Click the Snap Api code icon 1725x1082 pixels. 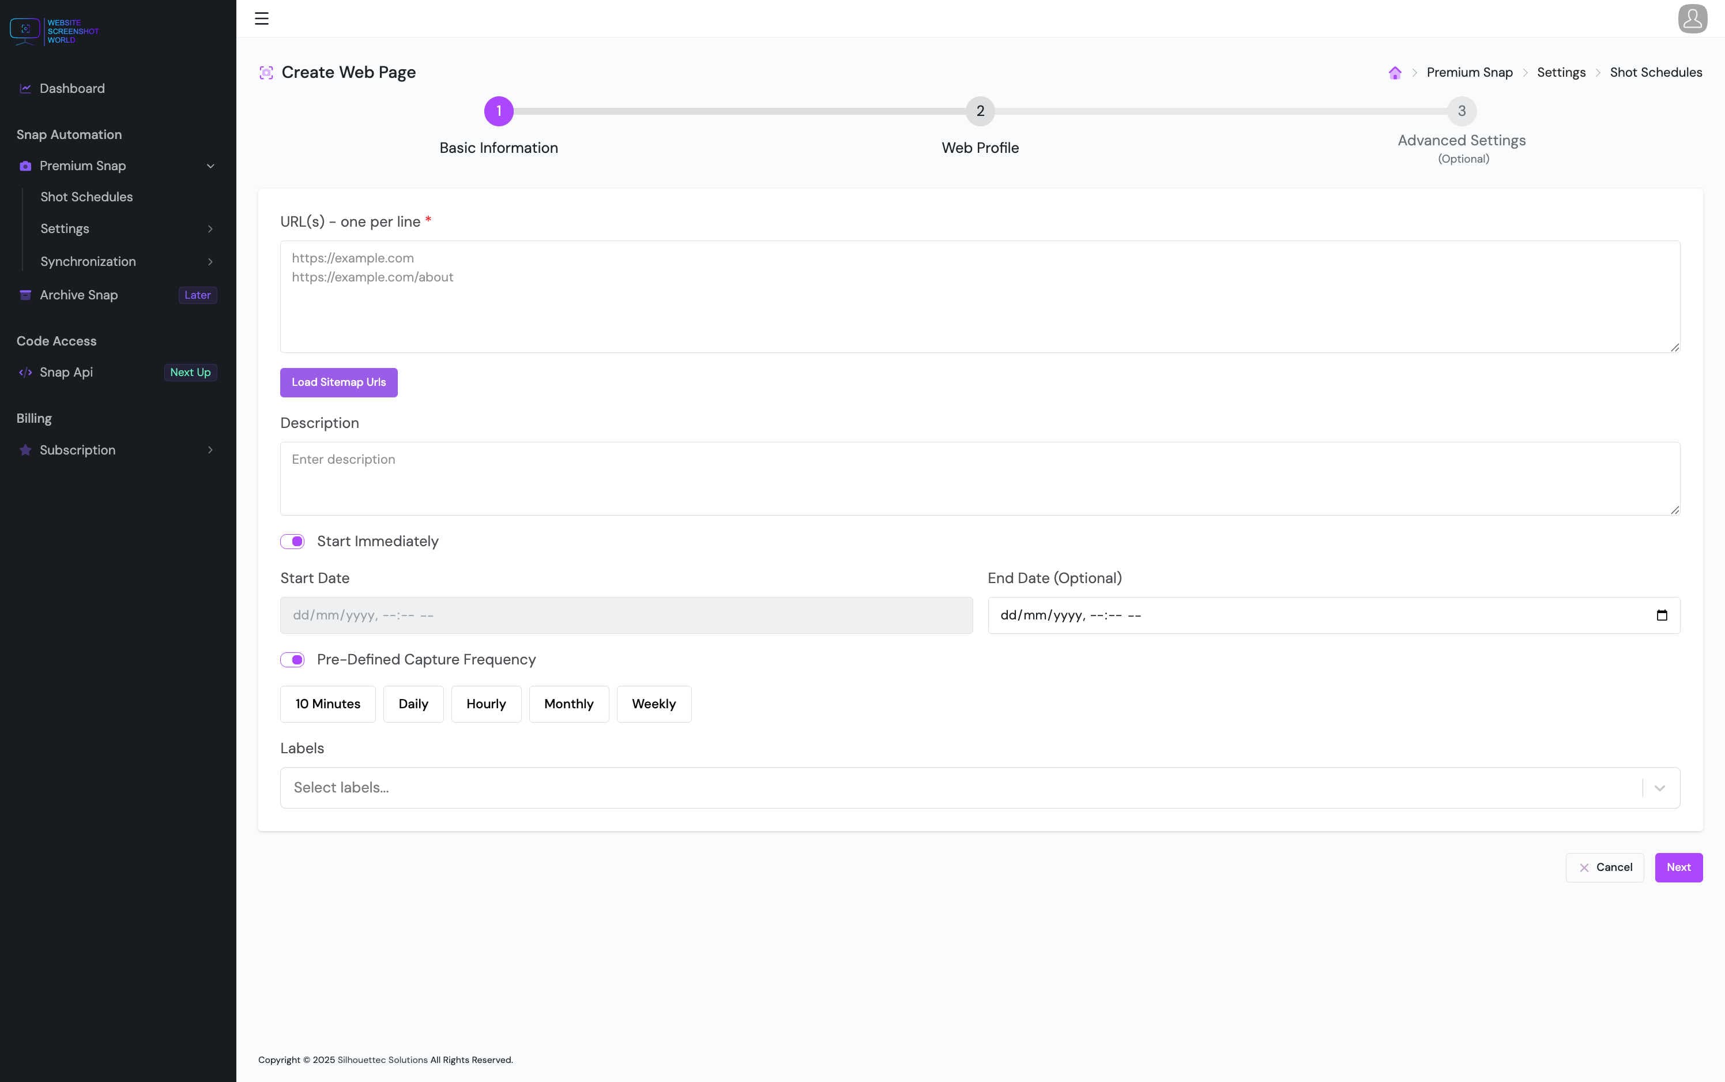click(26, 372)
